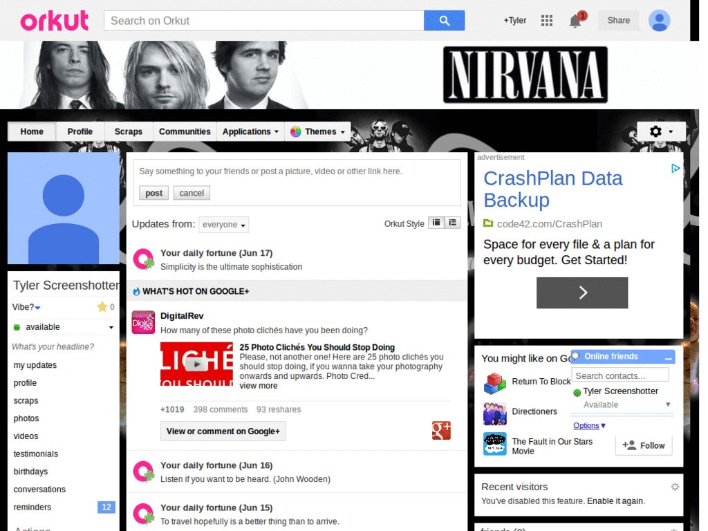Click the blue search magnifier button
The width and height of the screenshot is (708, 531).
[x=444, y=21]
